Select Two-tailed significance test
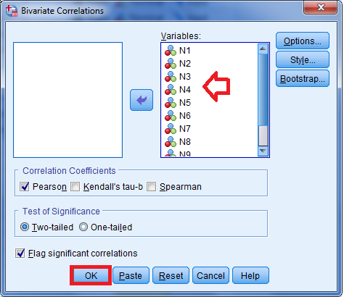344x297 pixels. (25, 227)
